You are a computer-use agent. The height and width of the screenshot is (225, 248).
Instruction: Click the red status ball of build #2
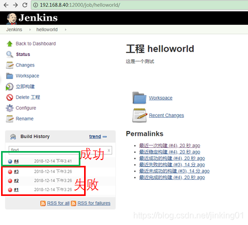coord(10,181)
